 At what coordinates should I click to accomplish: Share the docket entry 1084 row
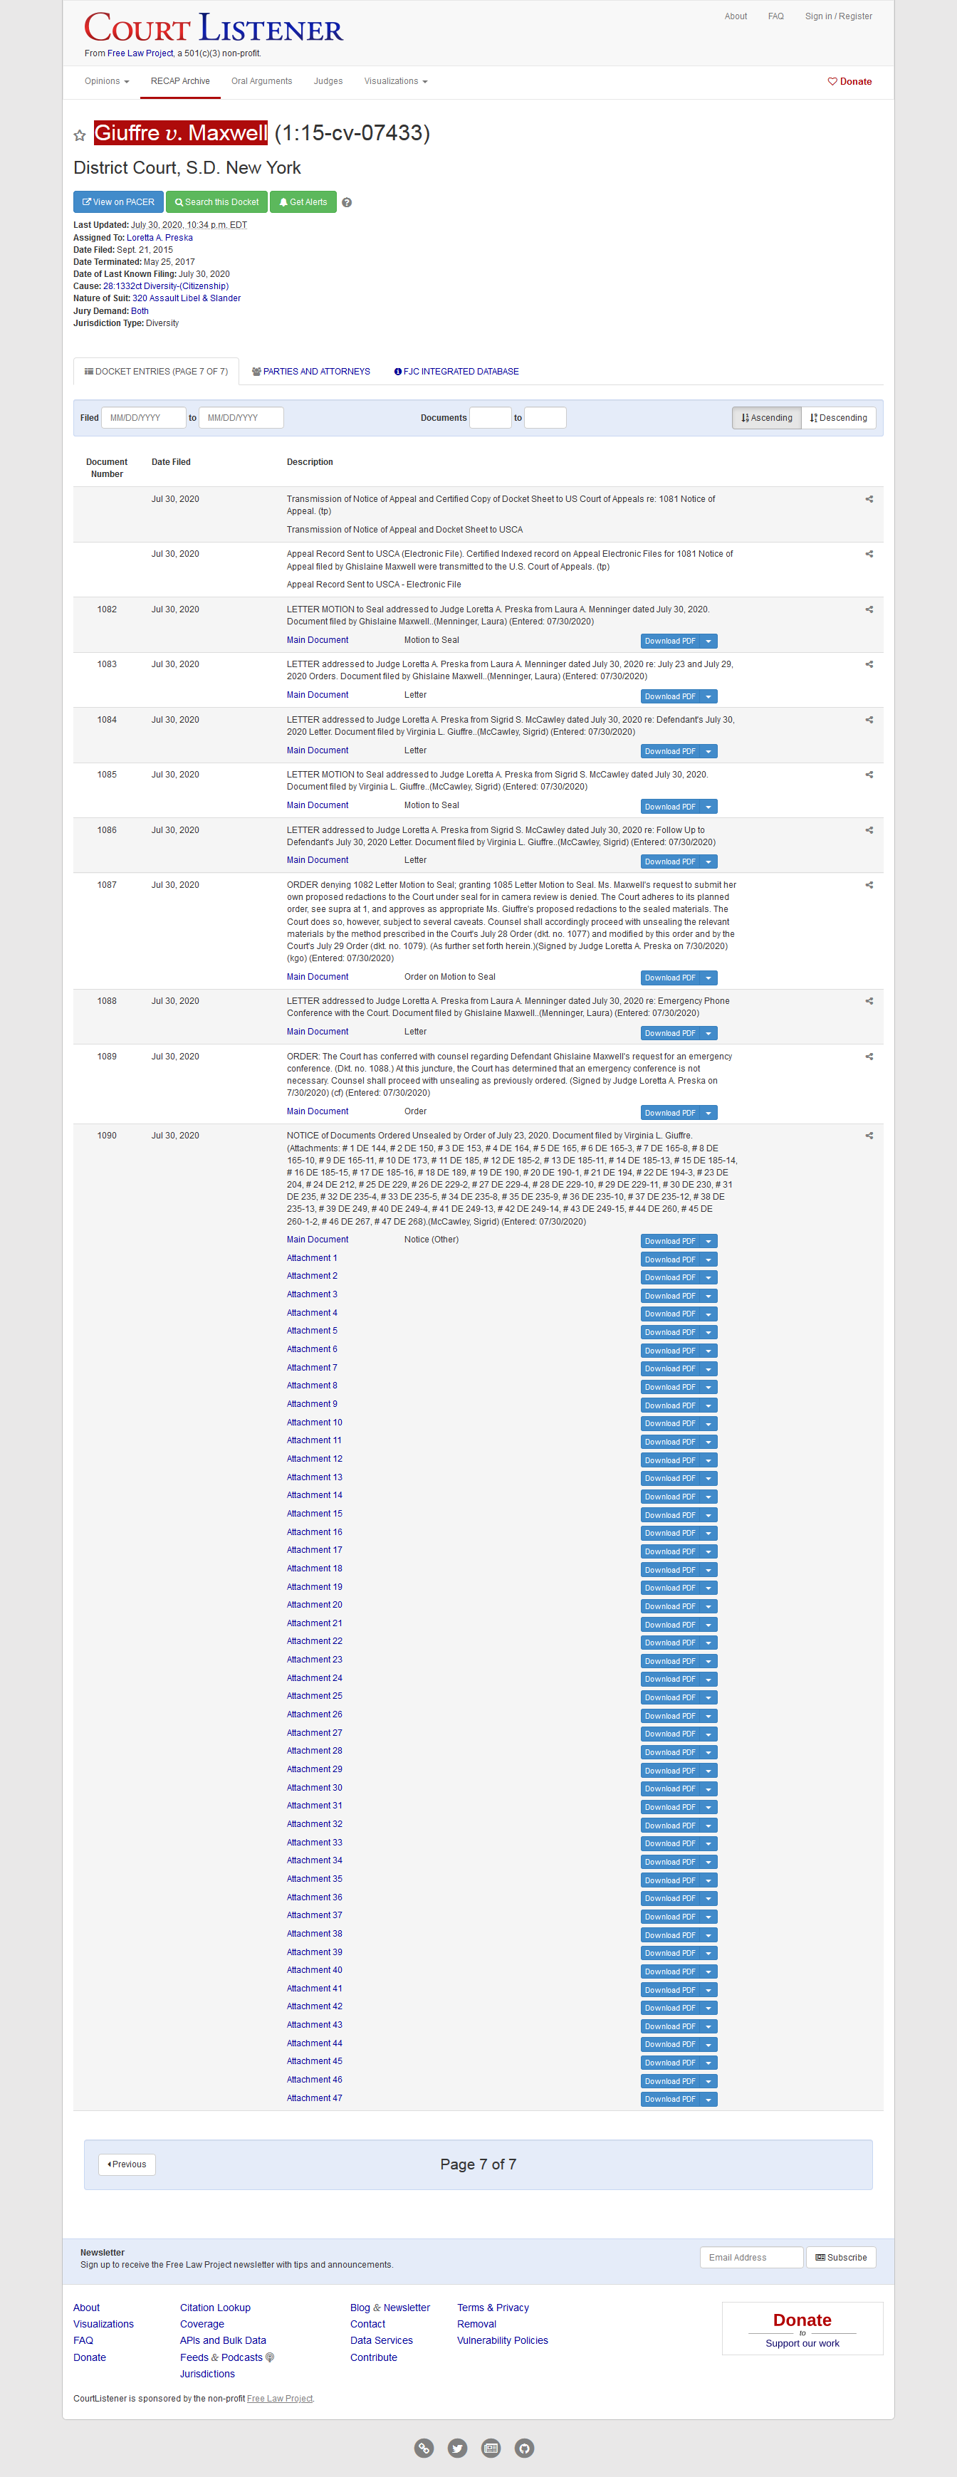(869, 721)
